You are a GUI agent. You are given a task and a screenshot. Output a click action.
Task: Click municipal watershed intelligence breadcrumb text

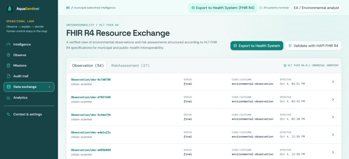pyautogui.click(x=94, y=8)
